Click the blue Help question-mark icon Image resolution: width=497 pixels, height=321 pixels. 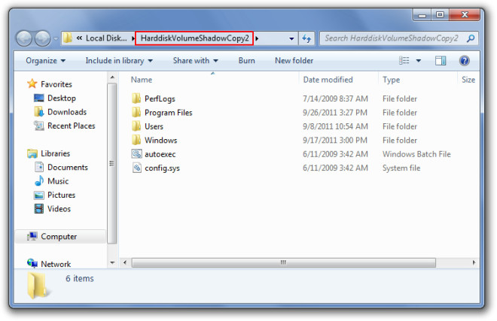pyautogui.click(x=465, y=60)
